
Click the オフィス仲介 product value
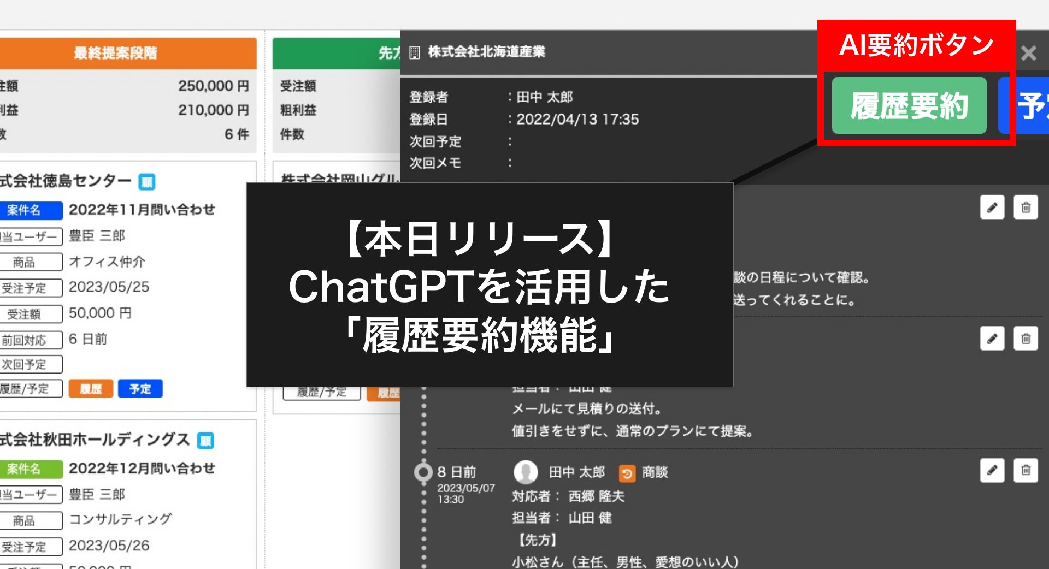coord(107,262)
